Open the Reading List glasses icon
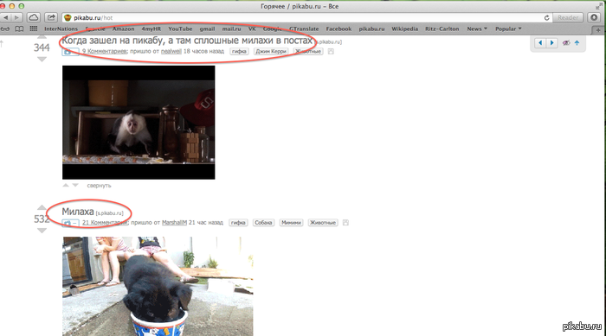 tap(4, 29)
